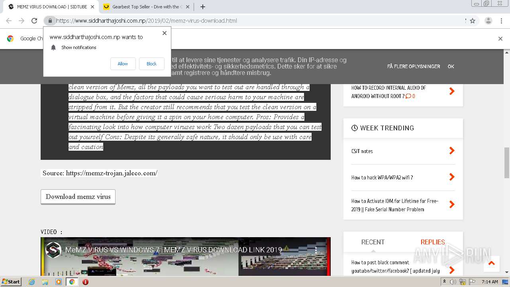Click the address bar URL field
The width and height of the screenshot is (510, 287).
(x=255, y=21)
